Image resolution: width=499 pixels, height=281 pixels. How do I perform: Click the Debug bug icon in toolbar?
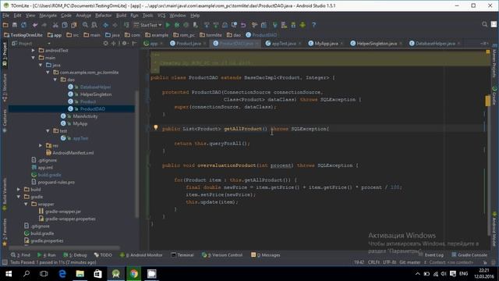(x=177, y=25)
